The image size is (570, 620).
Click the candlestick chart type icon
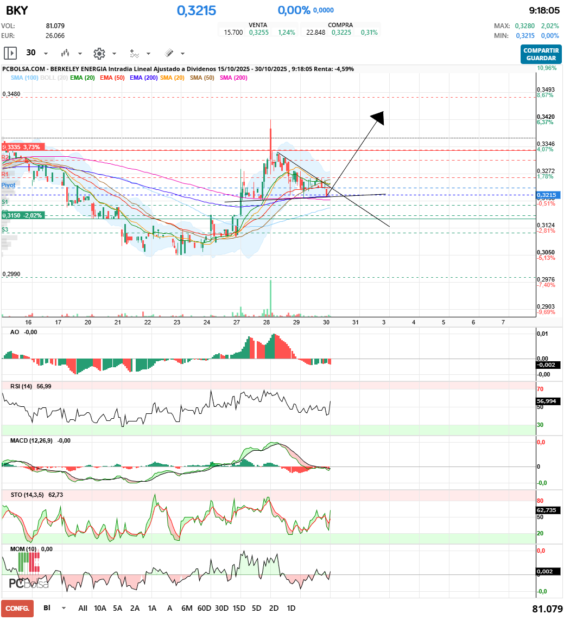(x=66, y=53)
